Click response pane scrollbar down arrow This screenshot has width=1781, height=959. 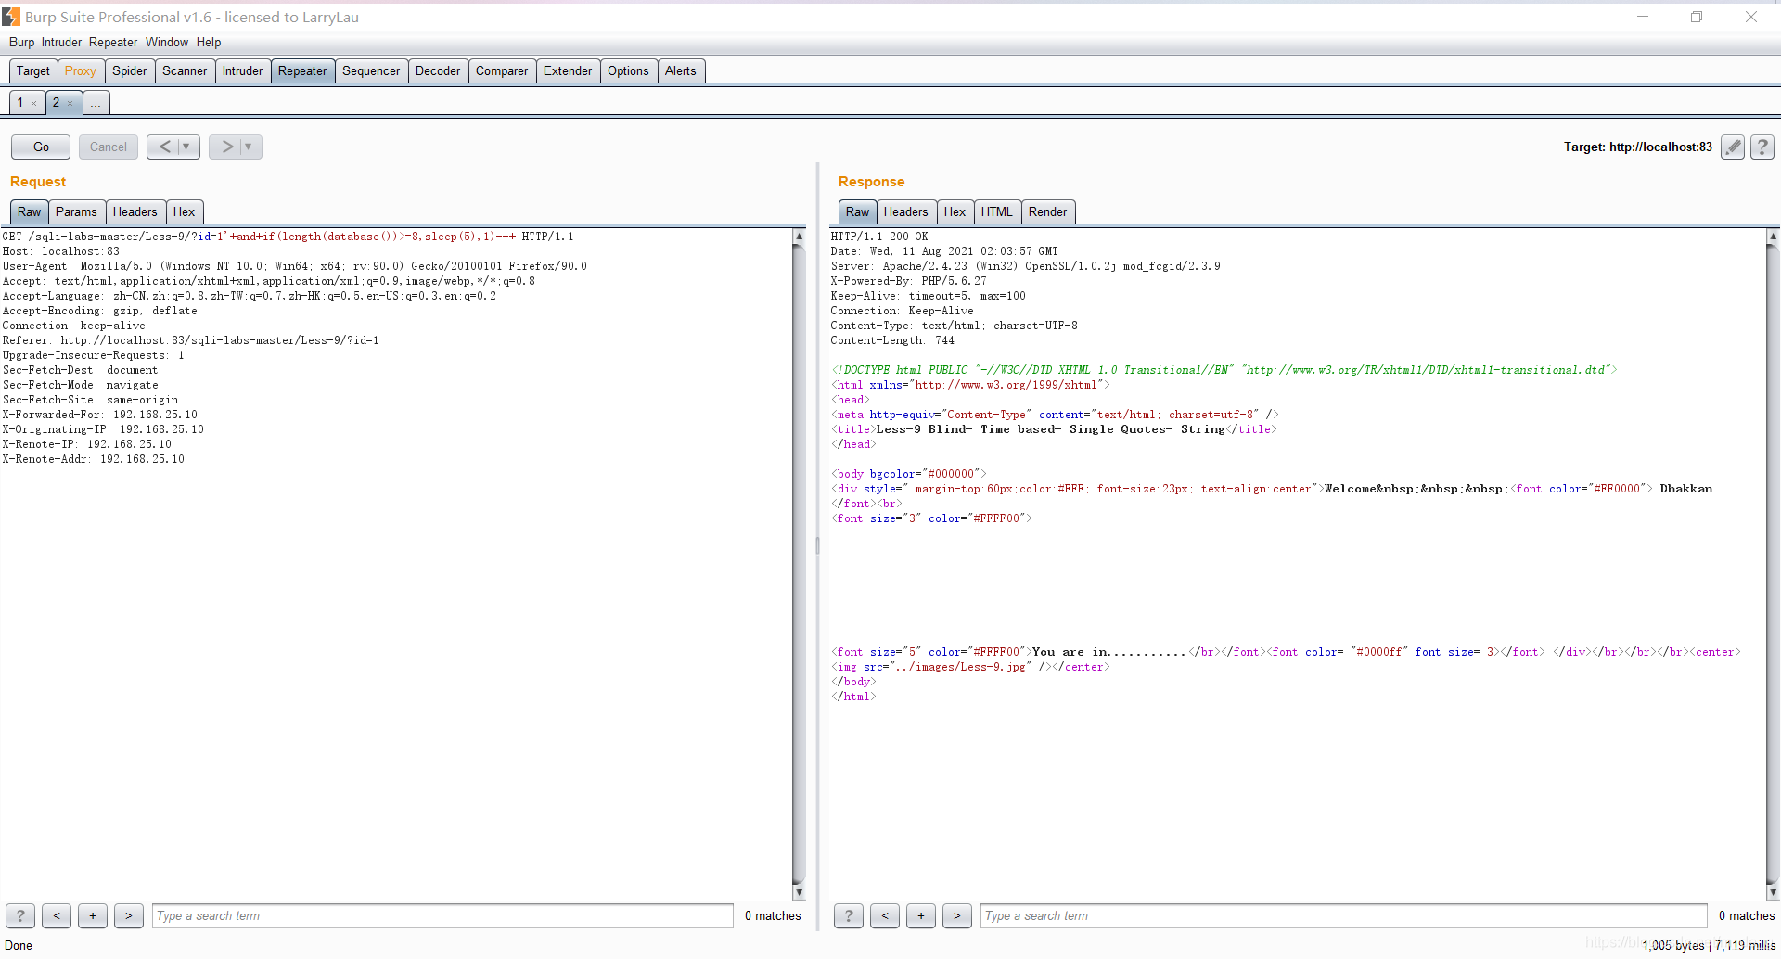pyautogui.click(x=1773, y=892)
